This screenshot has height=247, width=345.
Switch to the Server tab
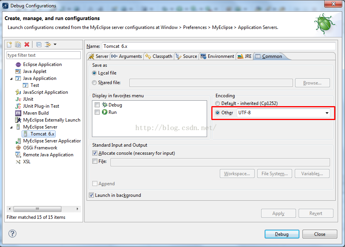[99, 56]
